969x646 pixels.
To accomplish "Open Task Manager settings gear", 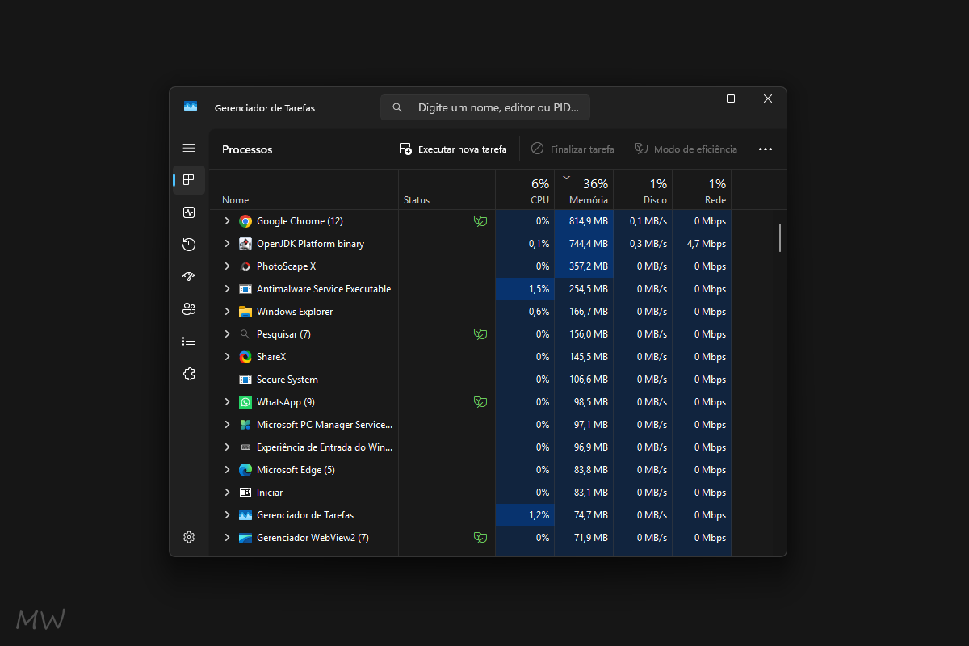I will pyautogui.click(x=189, y=537).
